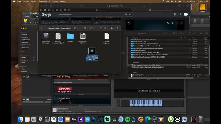Viewport: 221px width, 124px height.
Task: Select Empyreal AD Manual.pdf file
Action: tap(46, 38)
